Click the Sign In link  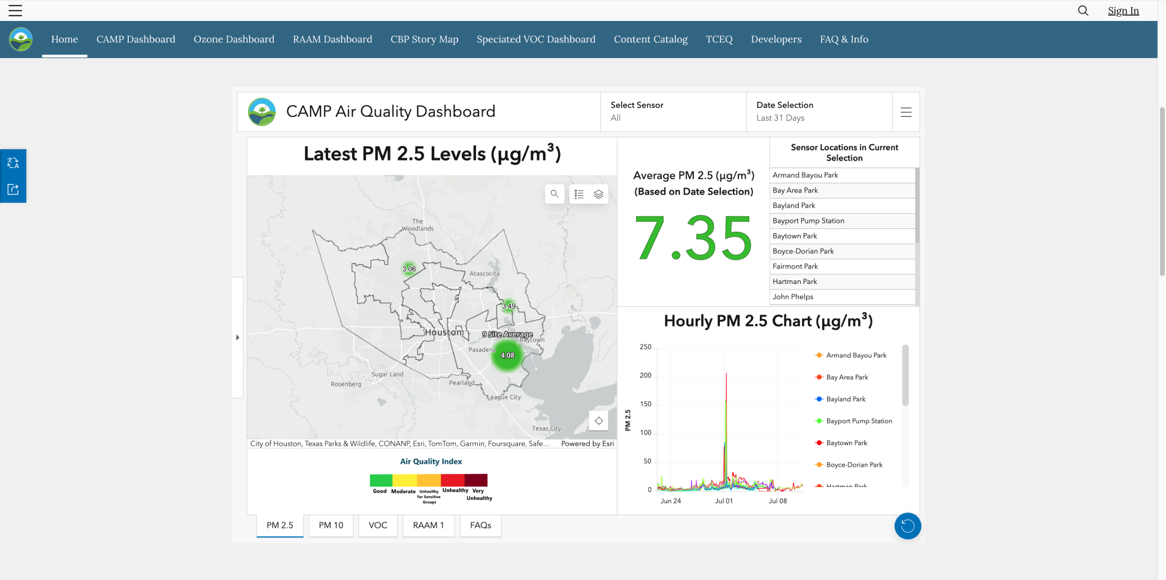(1123, 10)
